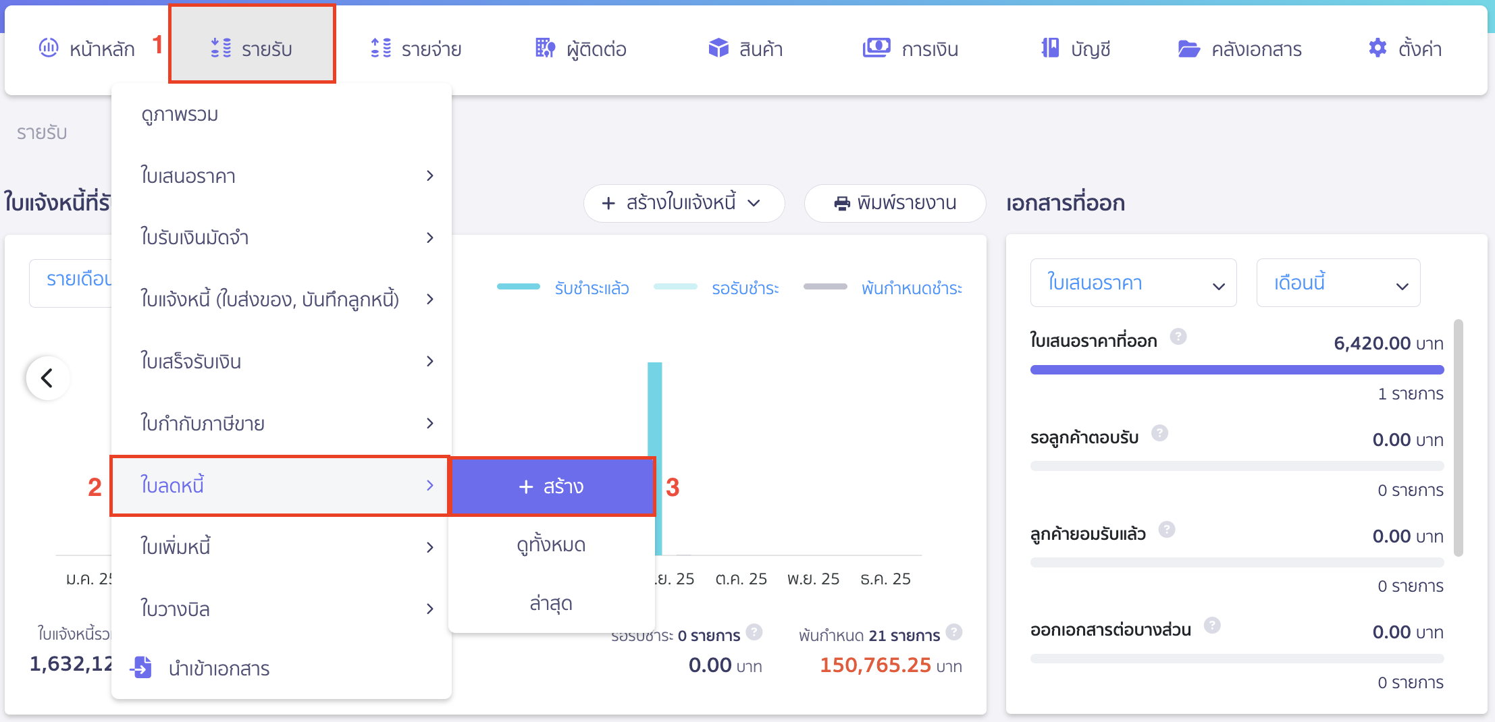Expand ใบกำกับภาษีขาย submenu chevron

pos(430,423)
